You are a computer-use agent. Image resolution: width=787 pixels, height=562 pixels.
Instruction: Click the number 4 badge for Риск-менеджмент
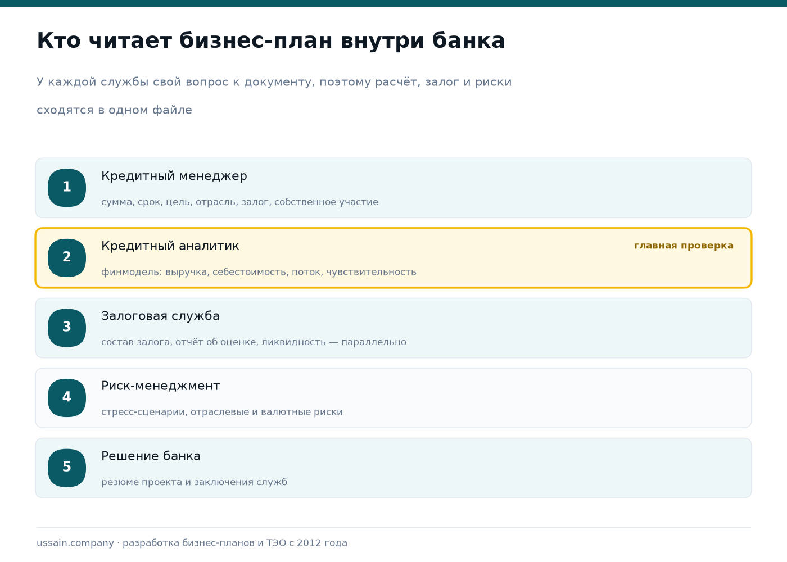pyautogui.click(x=67, y=398)
